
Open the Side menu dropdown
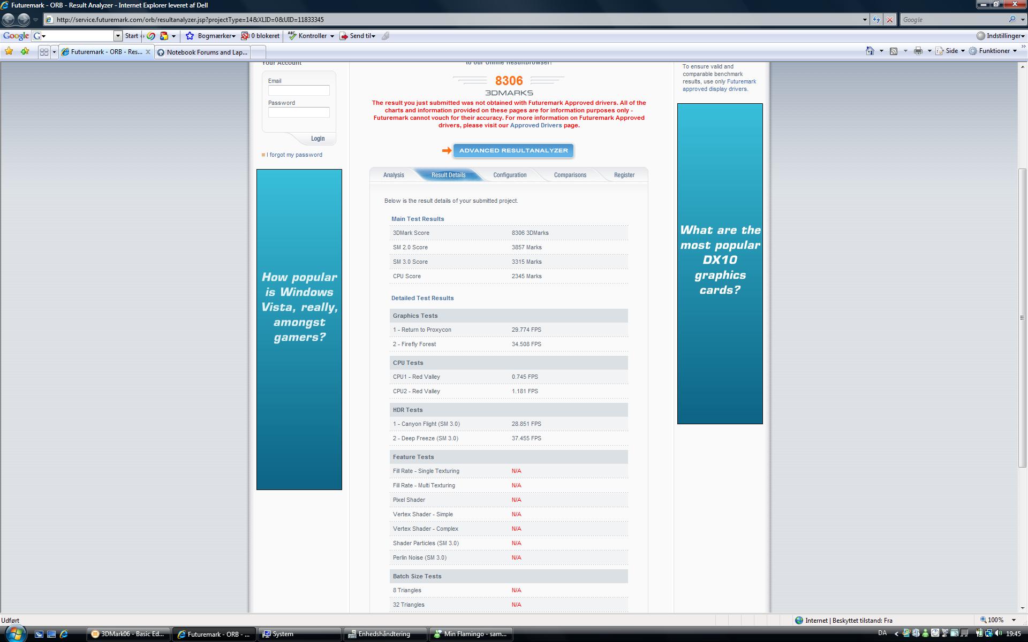coord(963,51)
